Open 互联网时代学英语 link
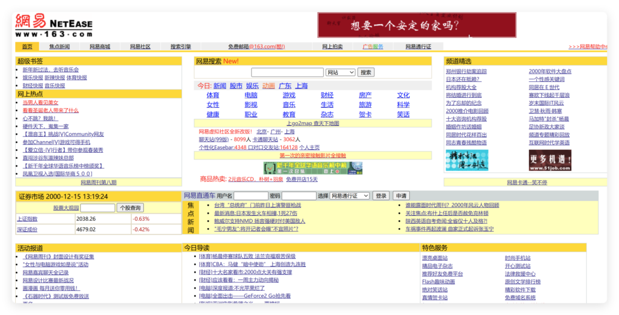This screenshot has width=619, height=315. (549, 143)
